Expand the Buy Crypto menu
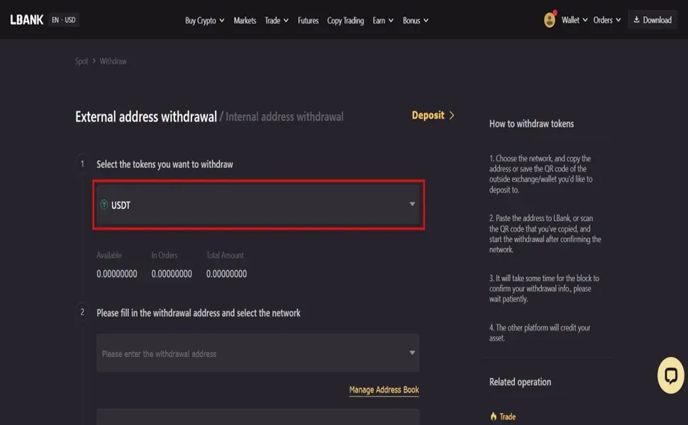 point(204,21)
